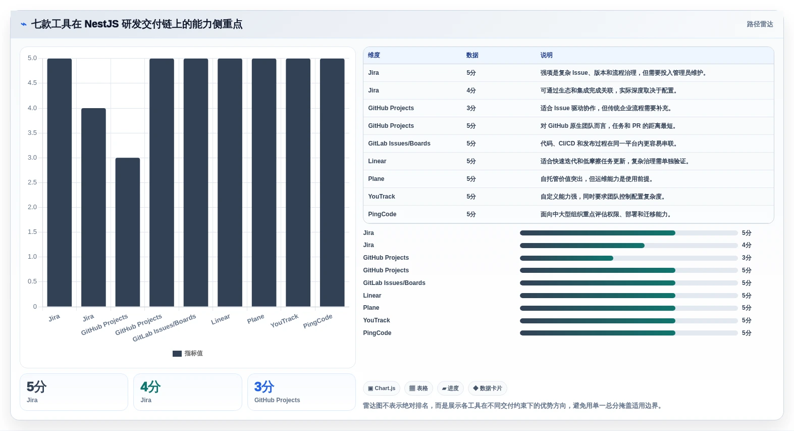This screenshot has height=431, width=794.
Task: Click the 3分 value in the table
Action: point(471,108)
